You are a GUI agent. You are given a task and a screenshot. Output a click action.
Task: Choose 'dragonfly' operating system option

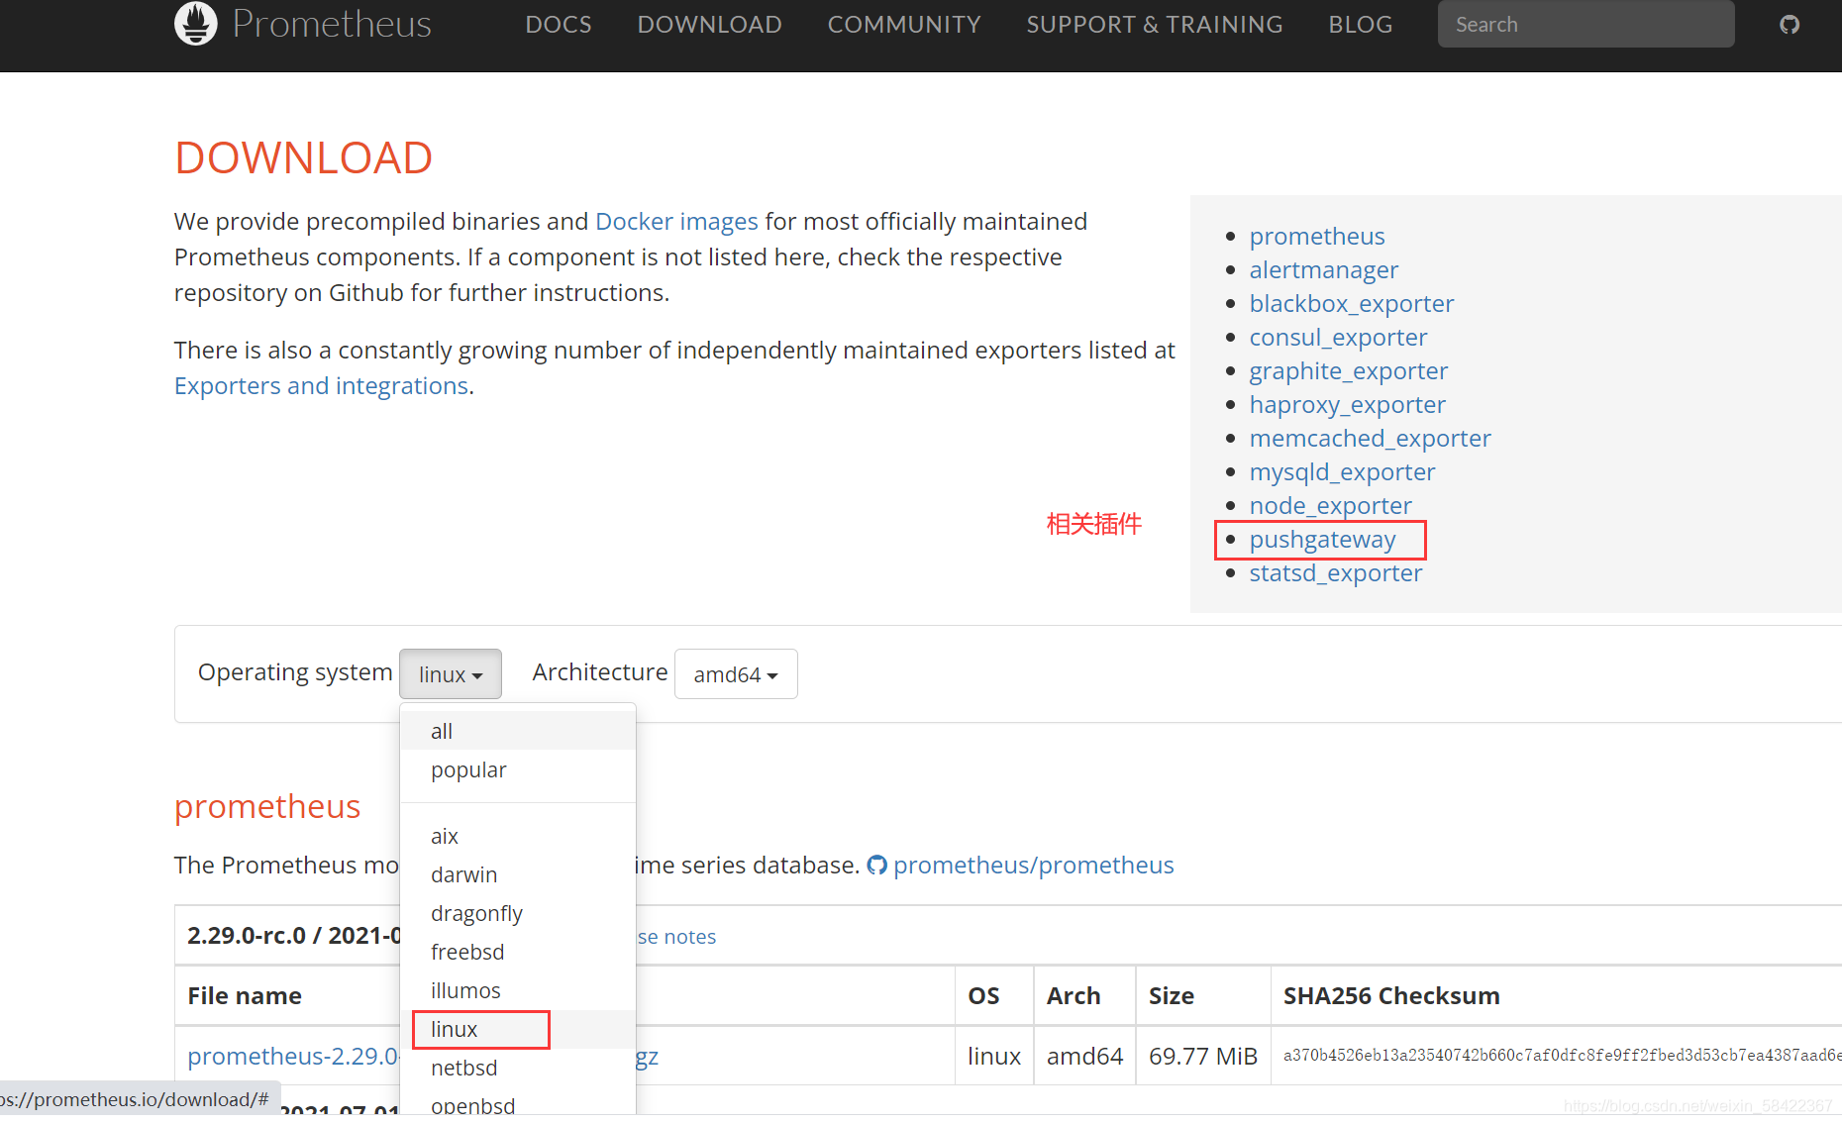pos(518,913)
